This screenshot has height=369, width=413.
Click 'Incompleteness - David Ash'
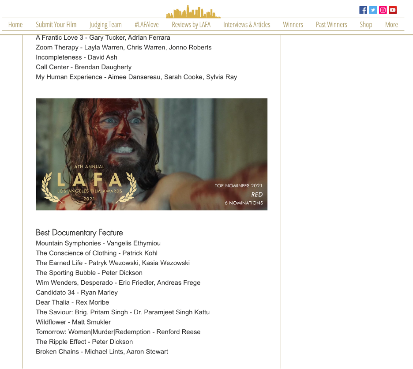point(76,57)
